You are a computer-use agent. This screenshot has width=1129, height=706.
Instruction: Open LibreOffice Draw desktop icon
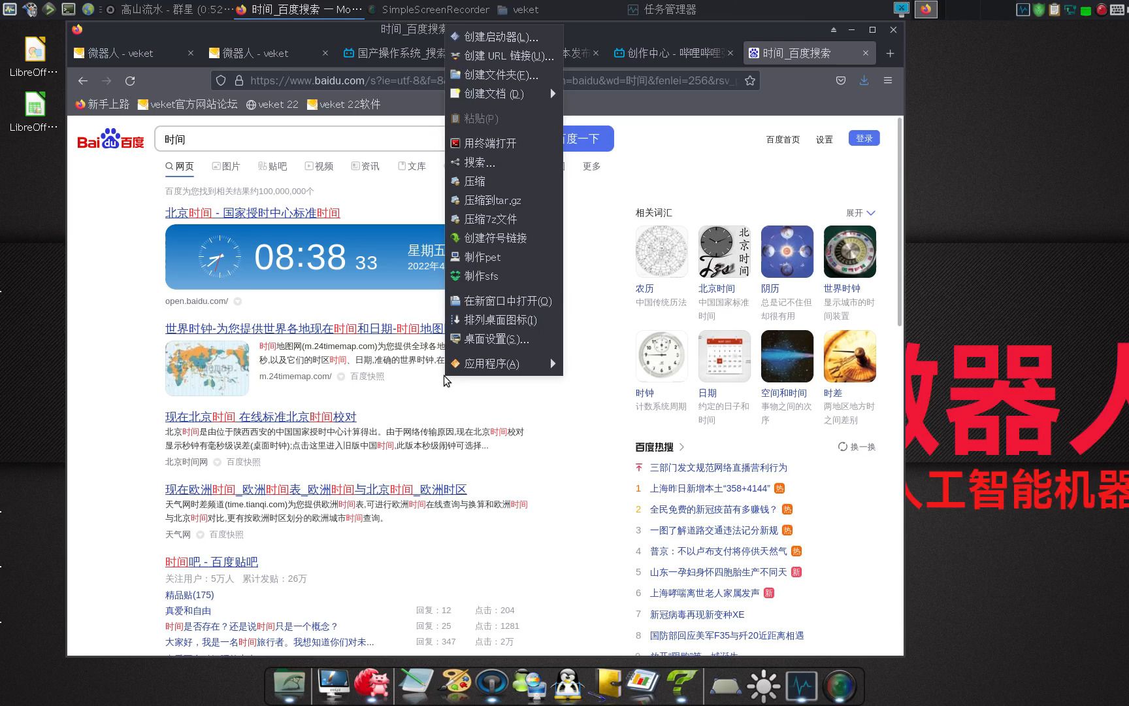point(35,58)
